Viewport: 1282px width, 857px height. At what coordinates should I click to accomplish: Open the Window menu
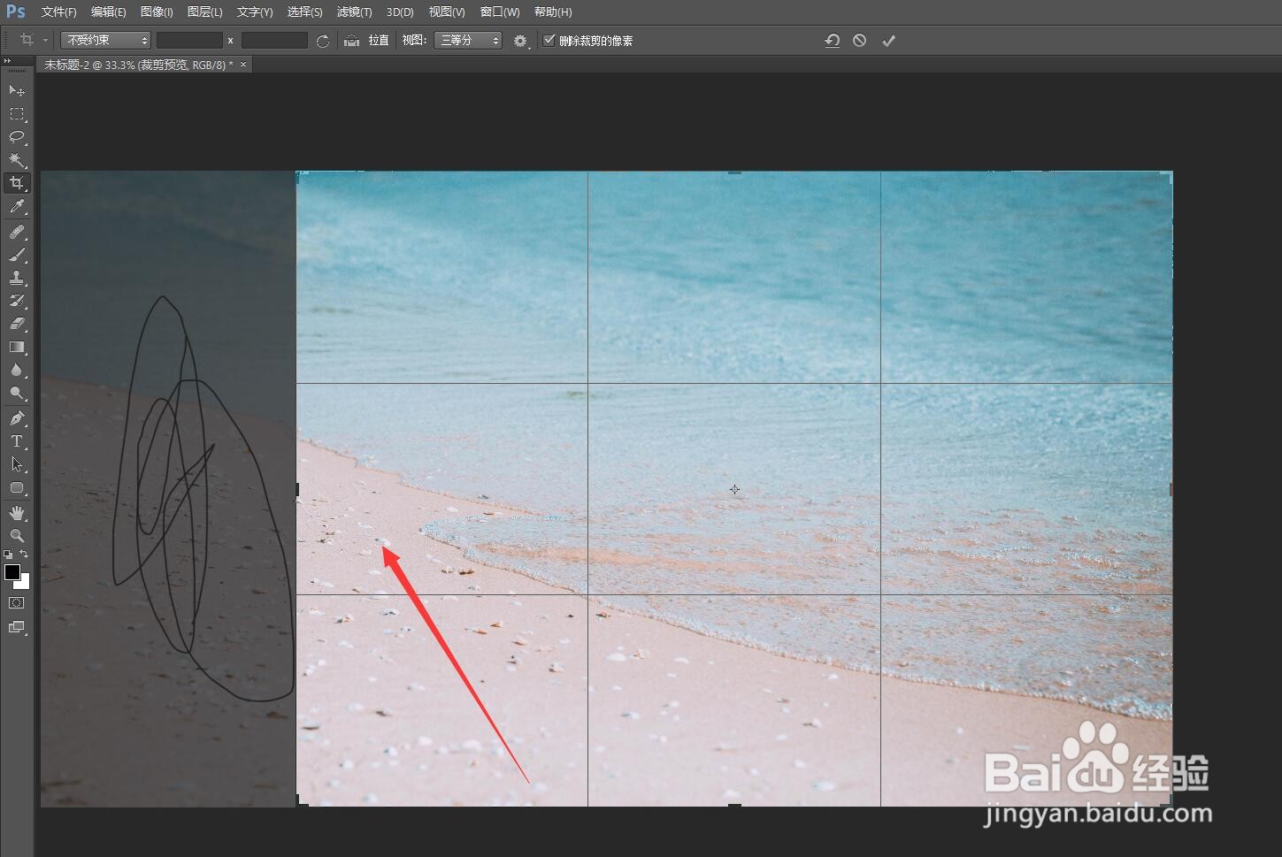point(500,12)
